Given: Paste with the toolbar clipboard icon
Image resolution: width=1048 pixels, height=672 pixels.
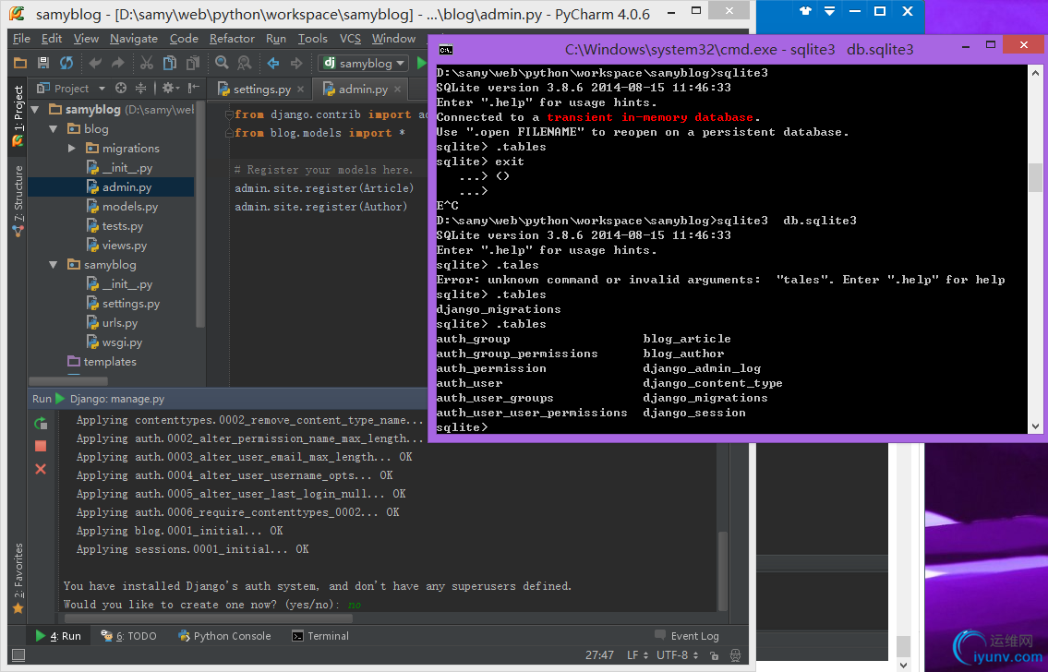Looking at the screenshot, I should (x=192, y=64).
